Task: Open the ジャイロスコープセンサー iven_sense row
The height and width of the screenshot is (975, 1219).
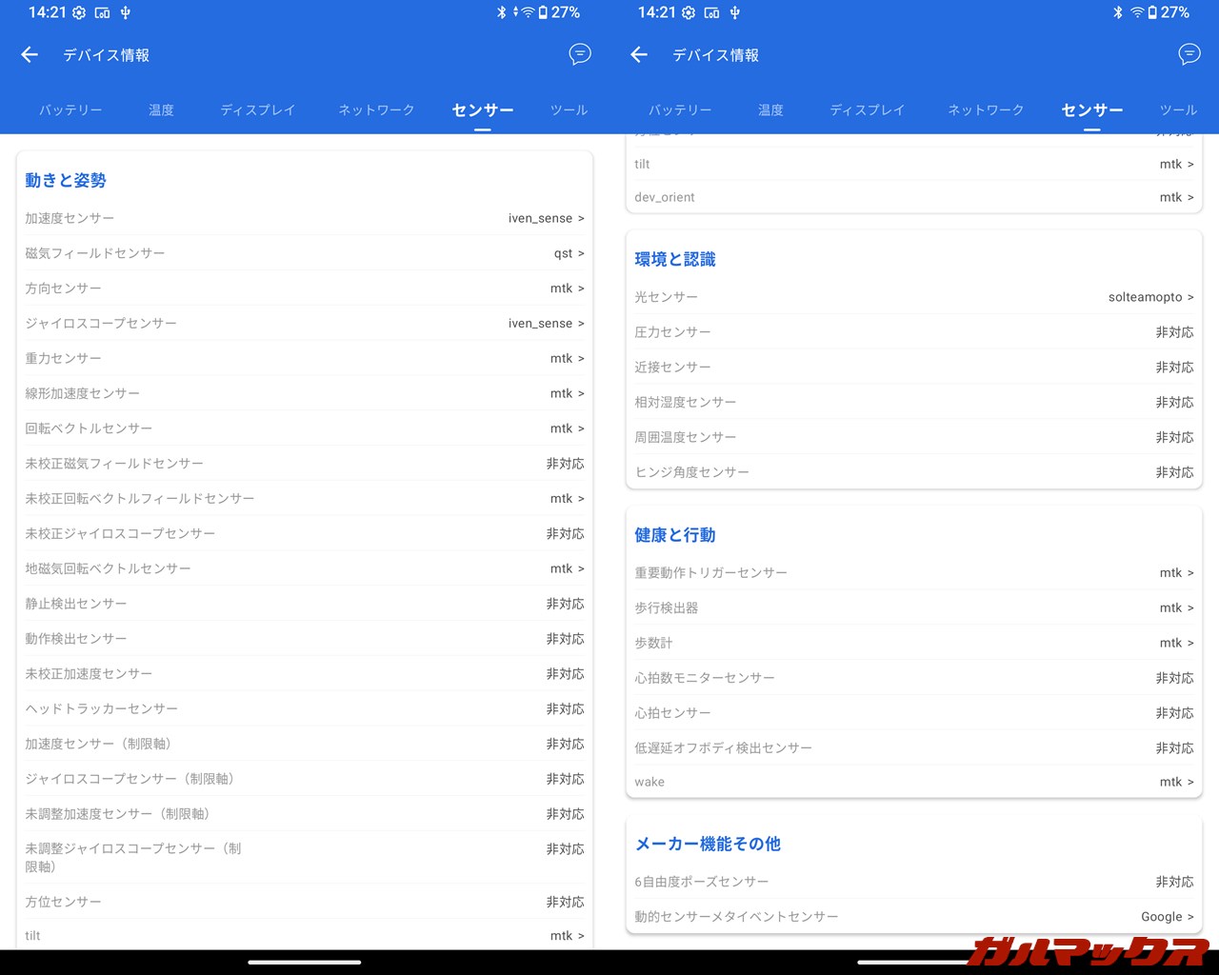Action: tap(546, 324)
